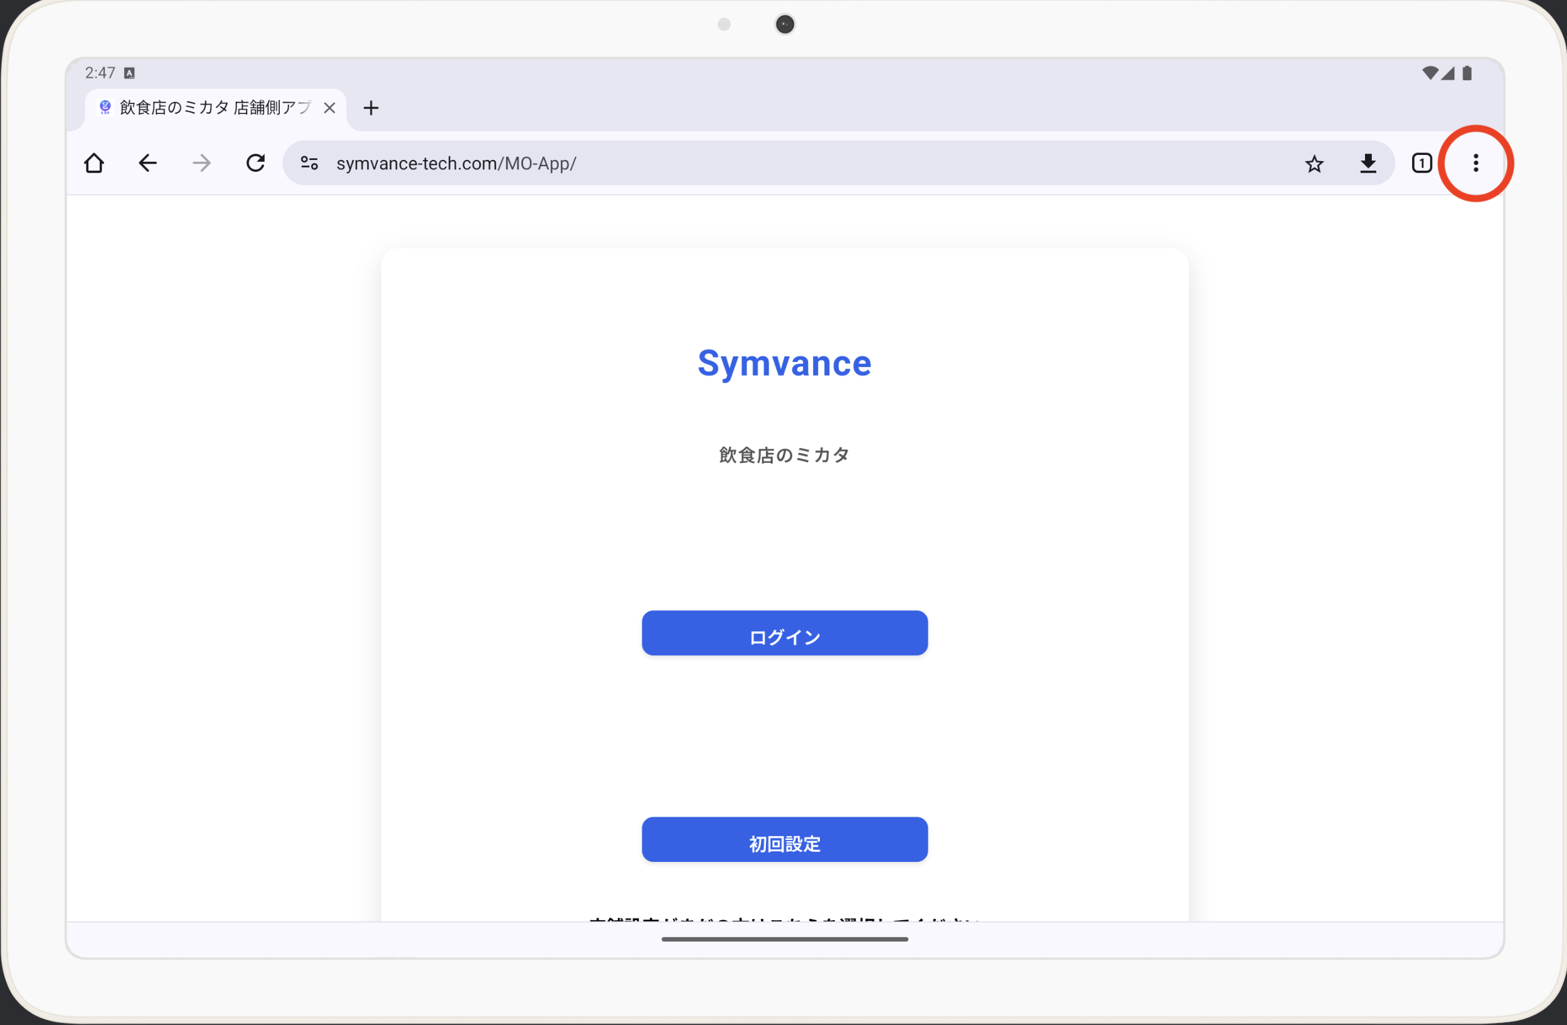
Task: Go forward with the right arrow
Action: tap(201, 162)
